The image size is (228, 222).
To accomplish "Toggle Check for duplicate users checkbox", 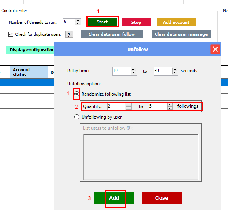I will [x=11, y=34].
